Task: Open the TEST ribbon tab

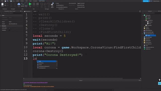Action: click(x=27, y=1)
